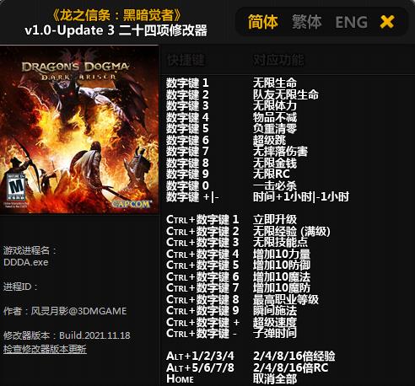Close the trainer with the yellow X
Screen dimensions: 415x386
pyautogui.click(x=387, y=22)
